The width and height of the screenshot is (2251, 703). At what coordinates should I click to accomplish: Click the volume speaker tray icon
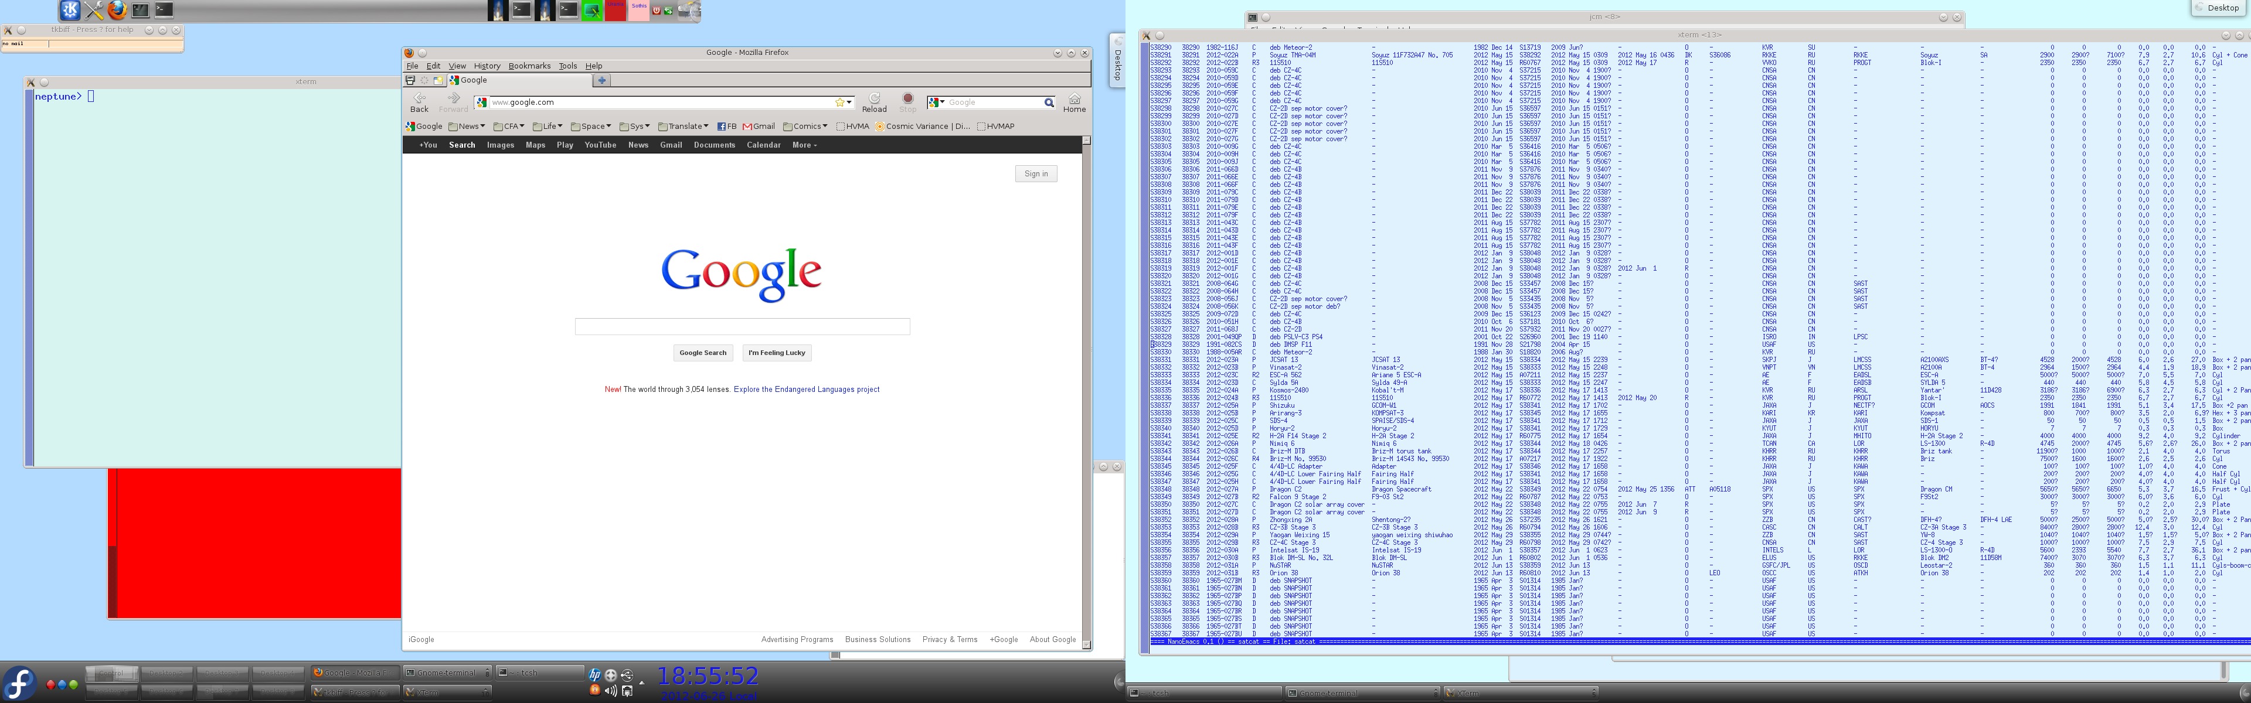[611, 691]
